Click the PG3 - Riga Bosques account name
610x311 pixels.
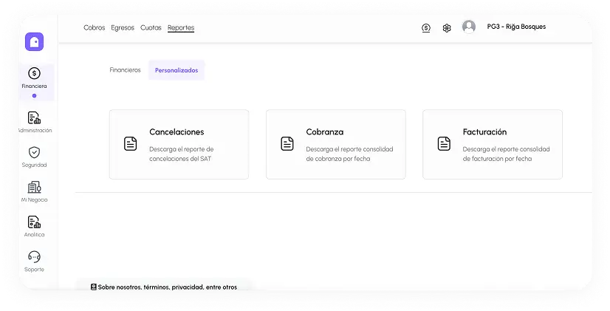point(516,27)
